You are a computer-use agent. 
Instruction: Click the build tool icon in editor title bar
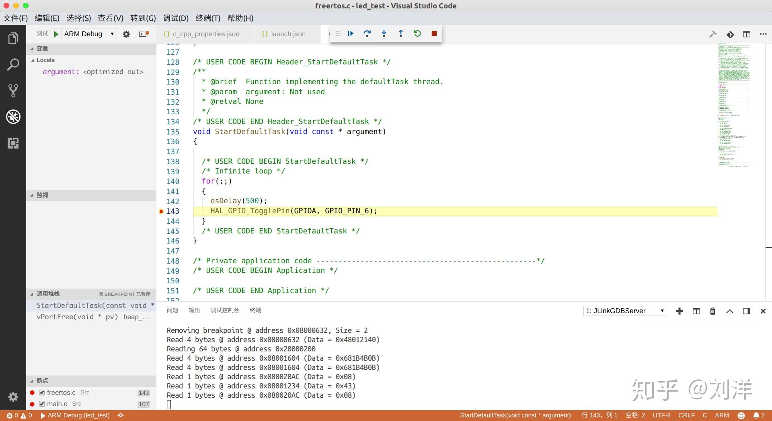[713, 34]
